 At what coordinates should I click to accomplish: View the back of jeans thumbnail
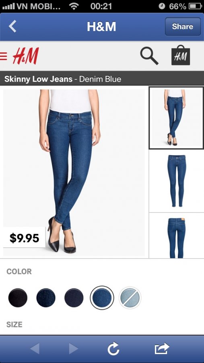pyautogui.click(x=177, y=236)
